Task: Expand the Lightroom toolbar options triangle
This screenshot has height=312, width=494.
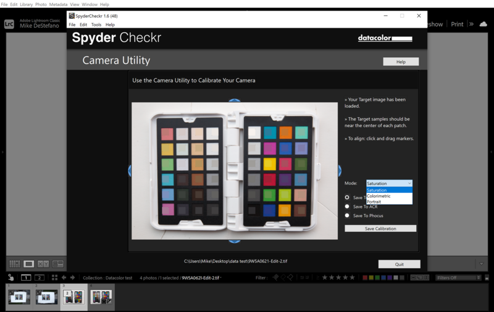Action: click(481, 264)
